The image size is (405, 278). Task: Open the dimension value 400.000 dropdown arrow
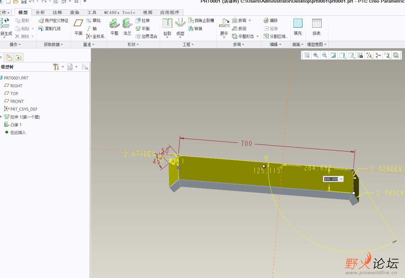(341, 179)
